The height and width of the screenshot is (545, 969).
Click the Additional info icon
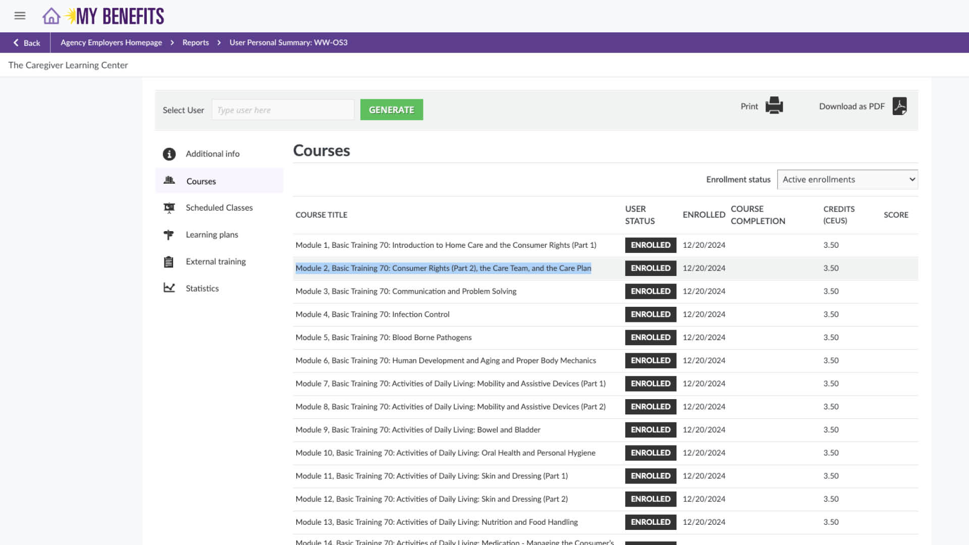click(169, 154)
